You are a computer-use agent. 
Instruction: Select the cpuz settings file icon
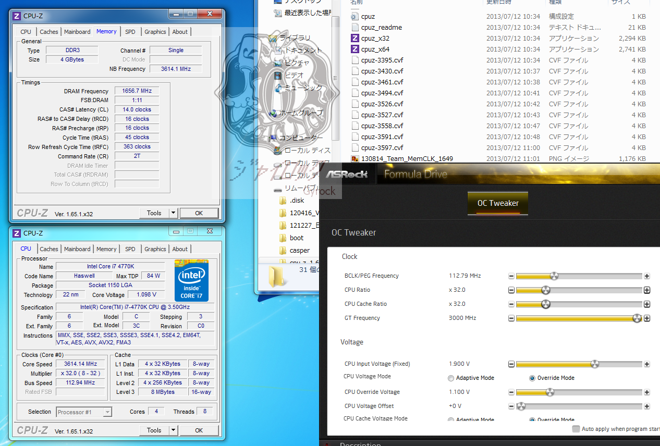click(355, 16)
